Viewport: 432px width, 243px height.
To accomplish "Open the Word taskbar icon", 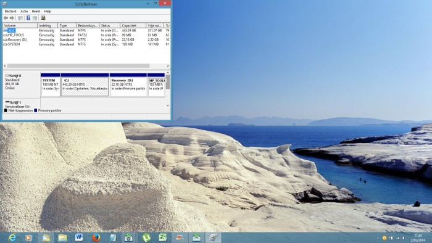I will click(79, 237).
